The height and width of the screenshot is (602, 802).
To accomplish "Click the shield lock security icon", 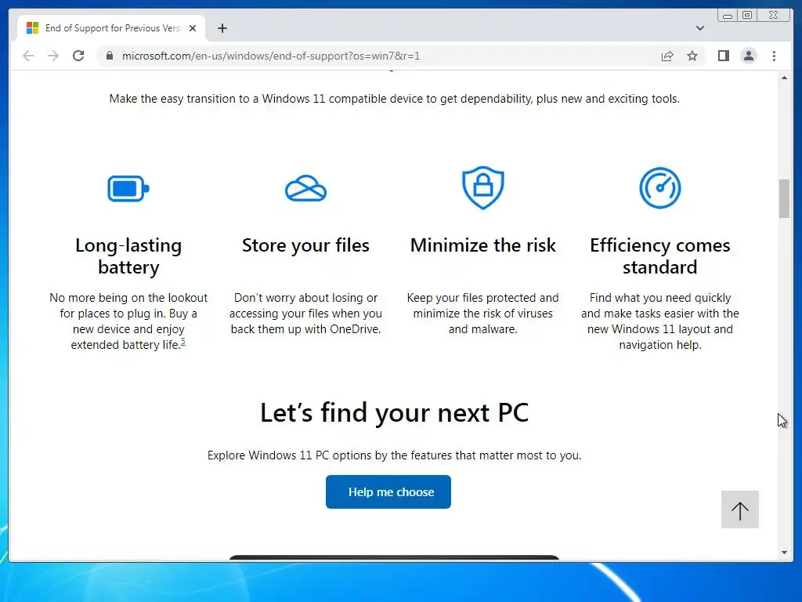I will pos(482,187).
